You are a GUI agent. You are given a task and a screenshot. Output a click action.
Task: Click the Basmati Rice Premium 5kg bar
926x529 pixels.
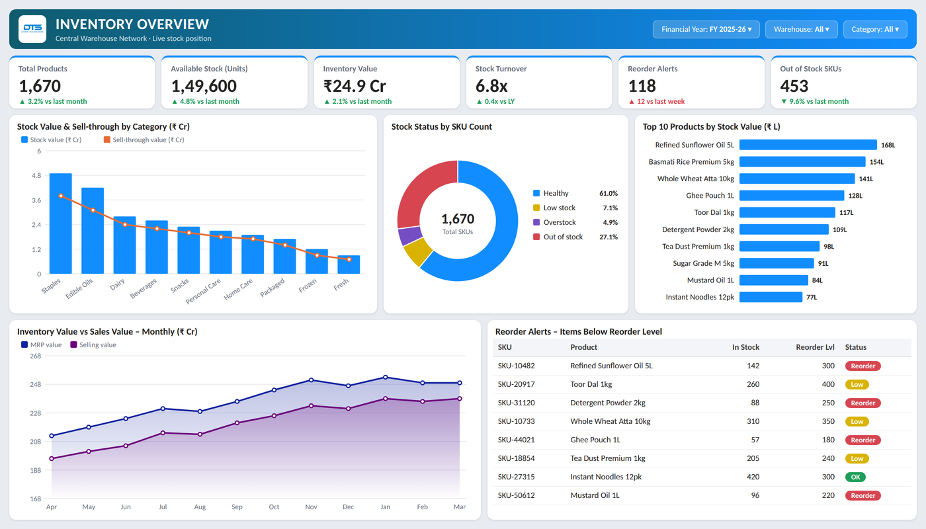(802, 161)
